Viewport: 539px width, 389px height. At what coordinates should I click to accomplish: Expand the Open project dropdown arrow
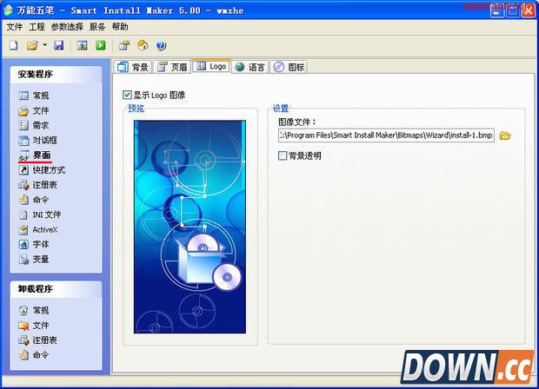[44, 45]
